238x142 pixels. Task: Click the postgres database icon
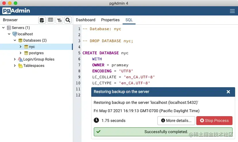coord(26,53)
